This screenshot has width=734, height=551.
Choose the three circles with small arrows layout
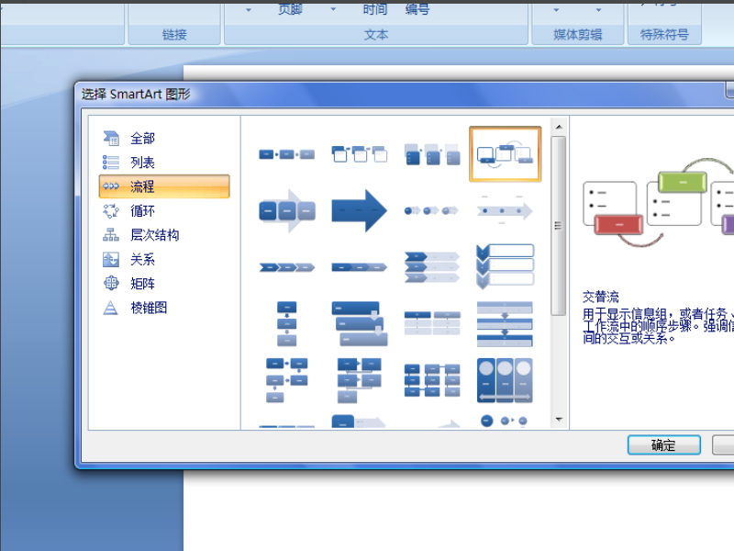point(432,211)
